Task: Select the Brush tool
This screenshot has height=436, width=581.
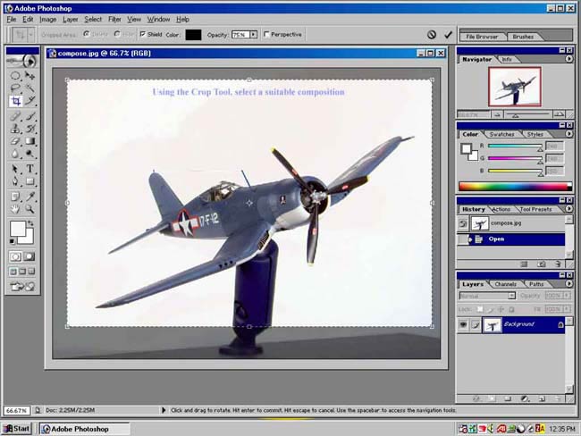Action: pyautogui.click(x=29, y=116)
